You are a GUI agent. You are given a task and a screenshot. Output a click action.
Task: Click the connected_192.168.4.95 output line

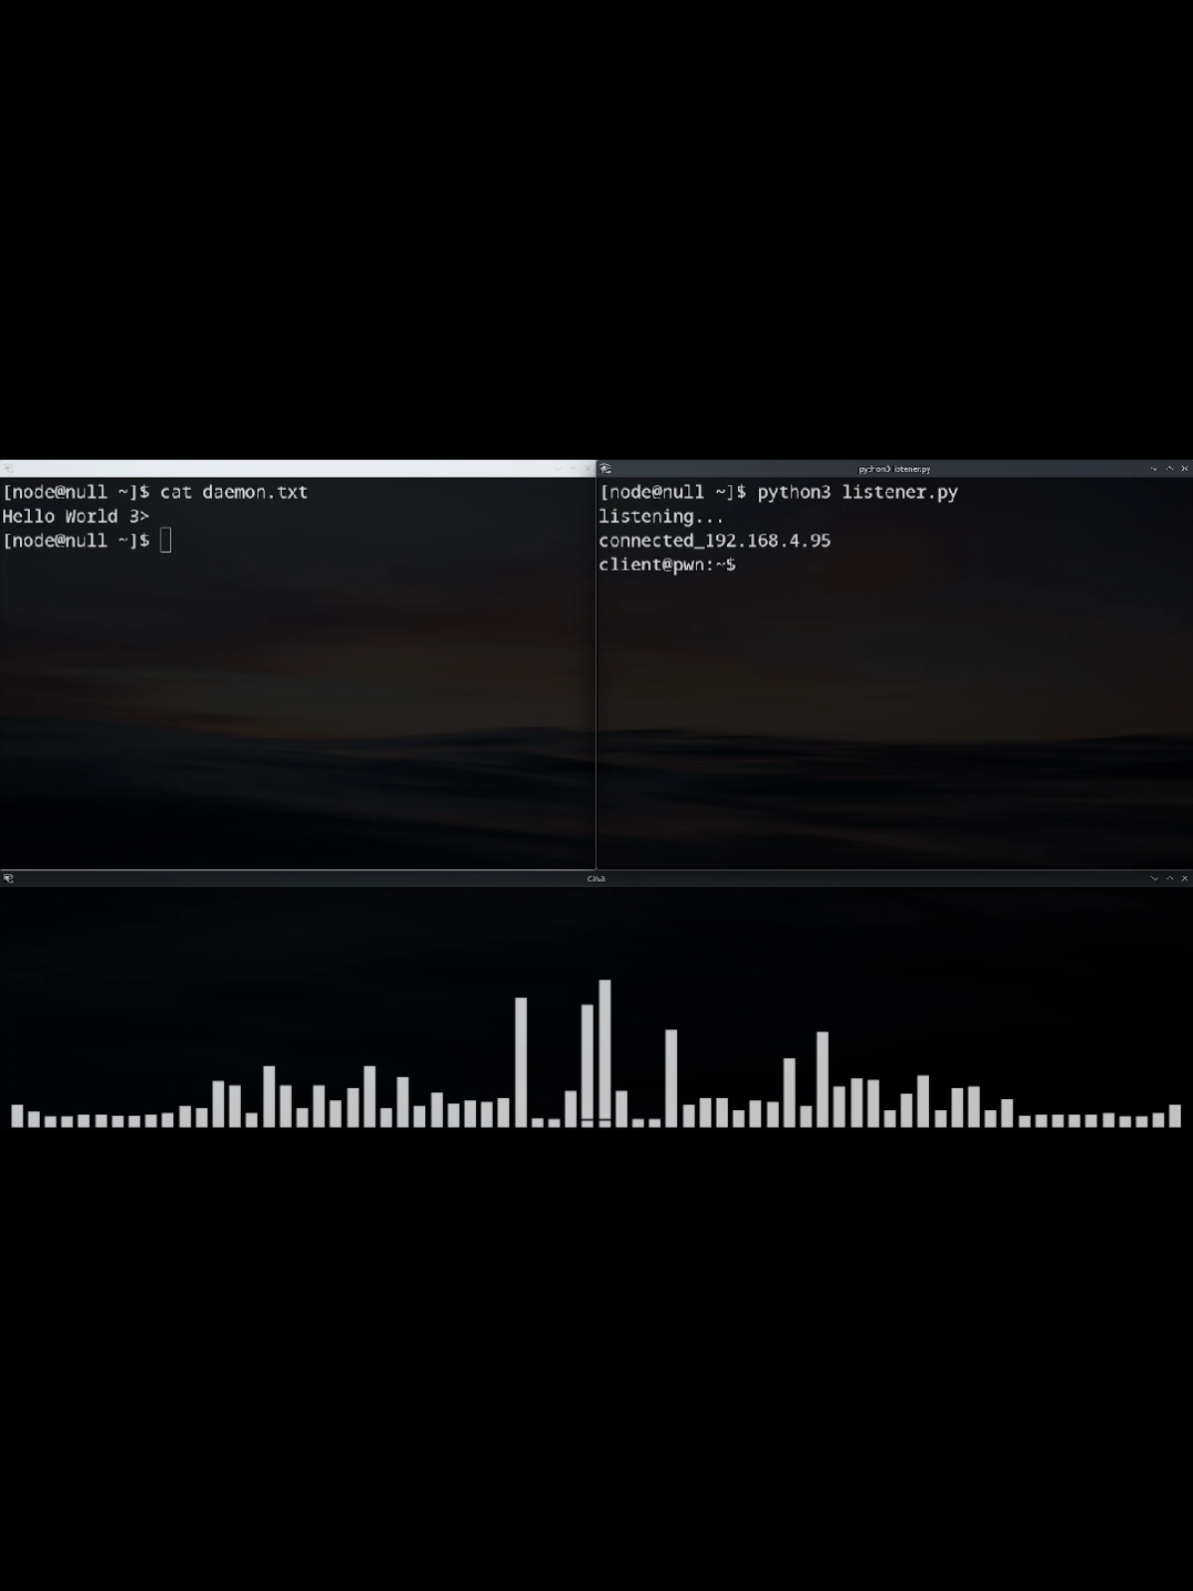[714, 541]
